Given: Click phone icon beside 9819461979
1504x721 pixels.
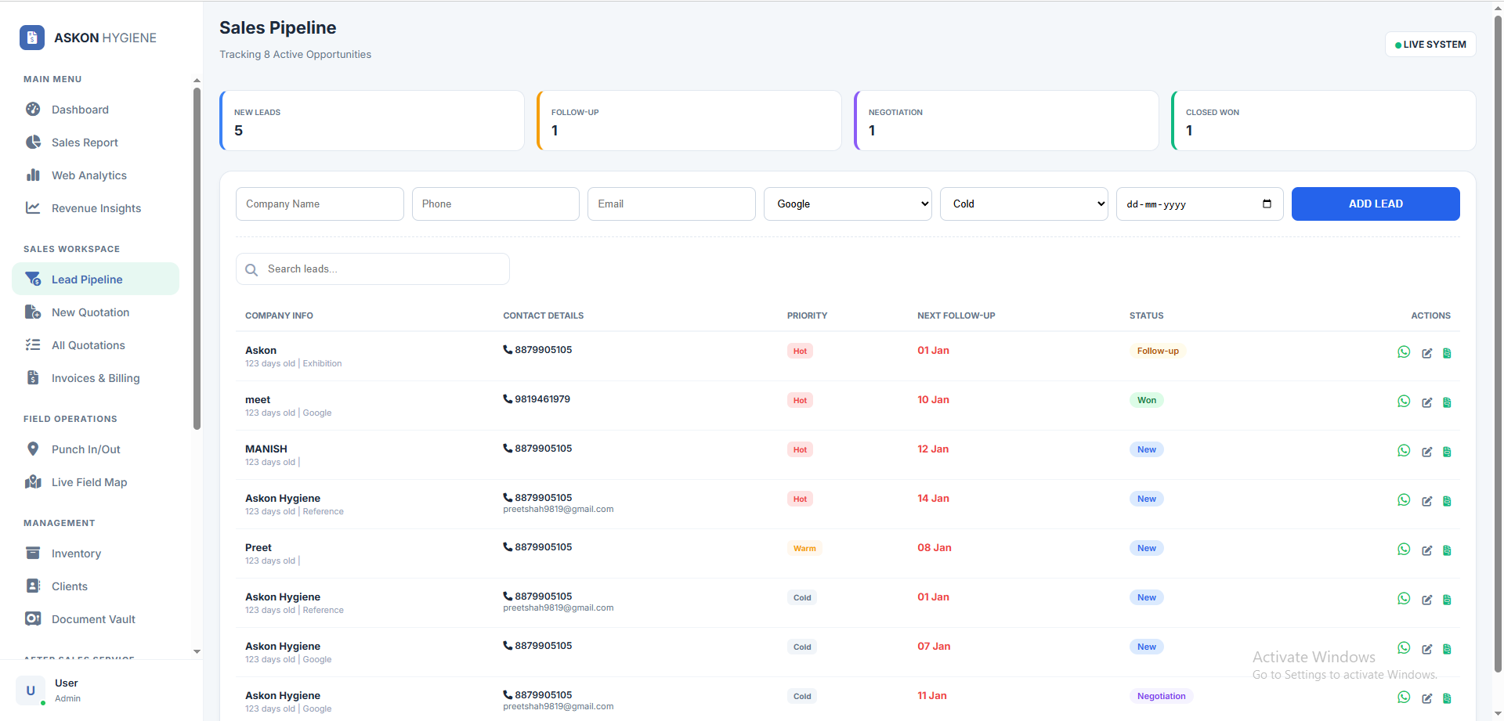Looking at the screenshot, I should point(508,399).
